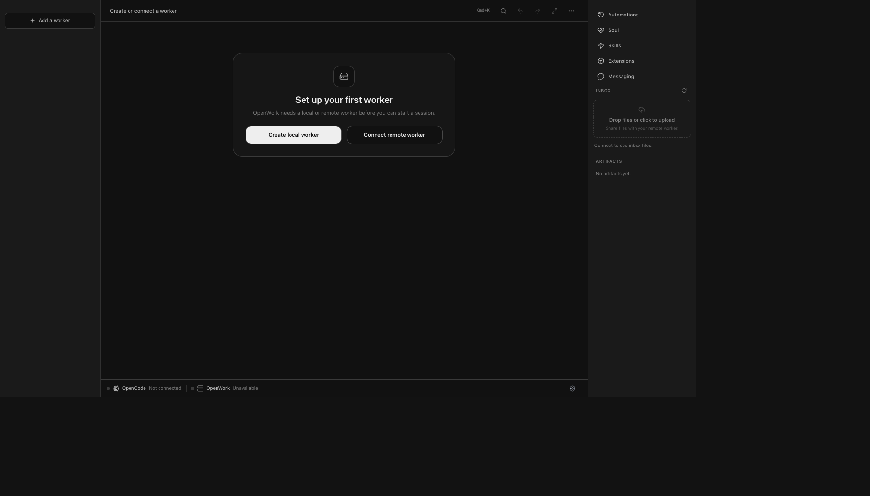
Task: Open settings gear in status bar
Action: [x=572, y=388]
